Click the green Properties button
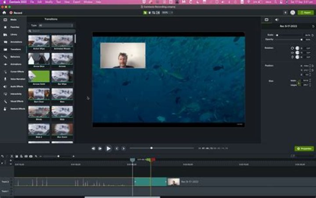The height and width of the screenshot is (198, 316). [x=304, y=149]
